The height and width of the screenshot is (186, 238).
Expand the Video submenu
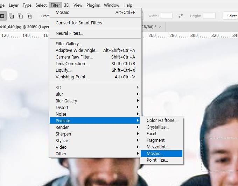coord(95,147)
